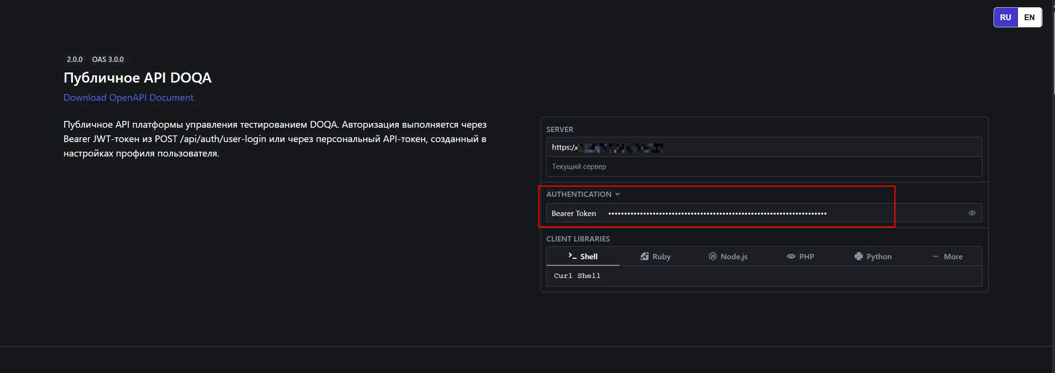Switch language to EN
Viewport: 1055px width, 373px height.
[x=1030, y=17]
